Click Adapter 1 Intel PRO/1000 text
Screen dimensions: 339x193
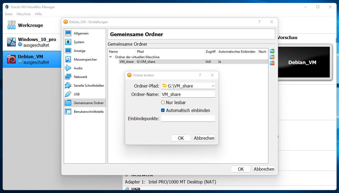[x=170, y=182]
